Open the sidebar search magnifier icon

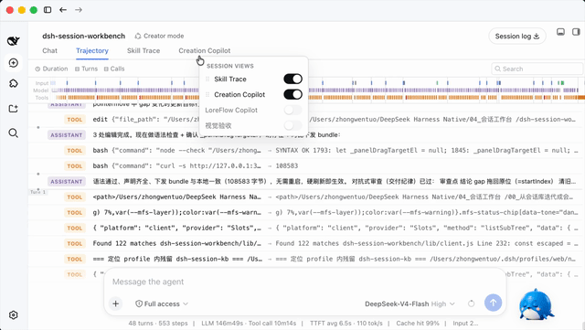pos(14,133)
